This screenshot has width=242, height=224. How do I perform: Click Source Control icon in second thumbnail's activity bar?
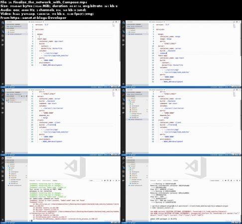pyautogui.click(x=123, y=31)
